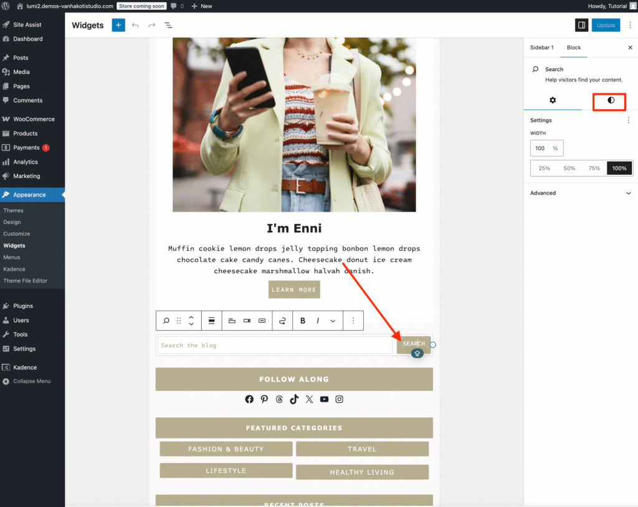Toggle bold formatting in block toolbar

[303, 321]
